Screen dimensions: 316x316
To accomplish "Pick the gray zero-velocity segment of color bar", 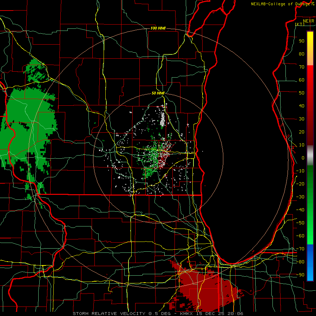I will pyautogui.click(x=310, y=156).
